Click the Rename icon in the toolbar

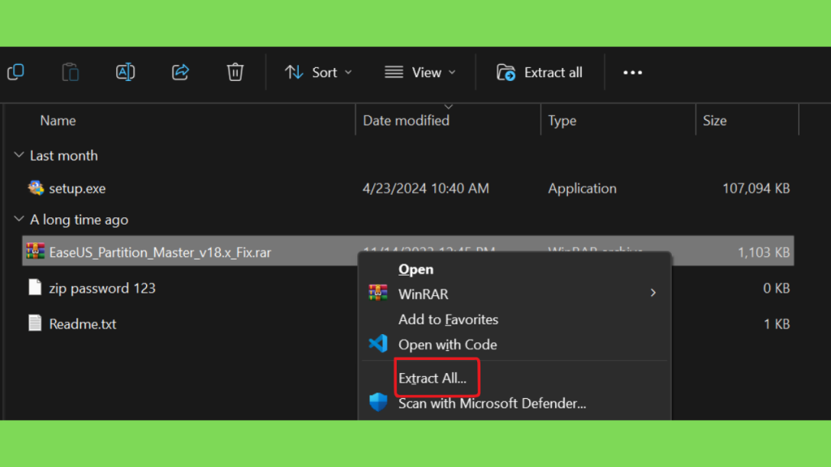[125, 72]
